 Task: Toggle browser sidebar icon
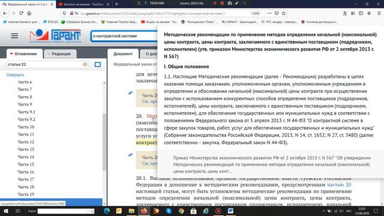361,13
